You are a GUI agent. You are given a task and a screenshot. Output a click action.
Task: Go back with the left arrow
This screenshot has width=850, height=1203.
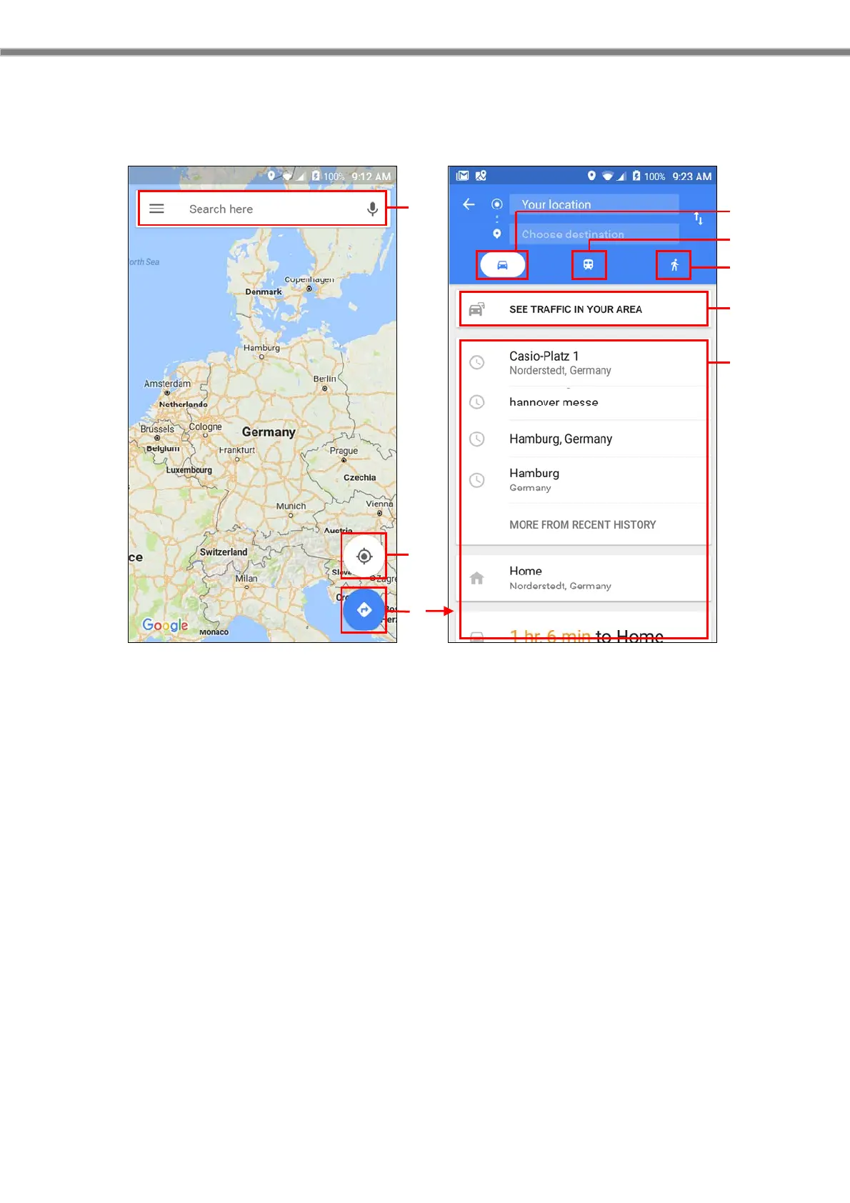pos(469,204)
